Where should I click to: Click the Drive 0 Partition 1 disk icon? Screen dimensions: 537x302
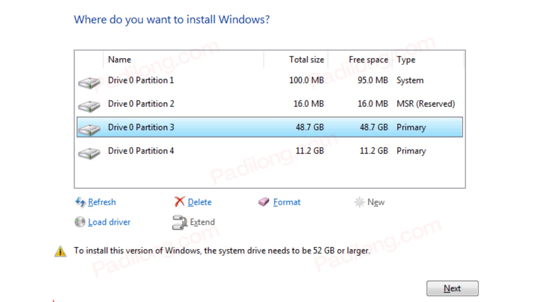[x=89, y=82]
